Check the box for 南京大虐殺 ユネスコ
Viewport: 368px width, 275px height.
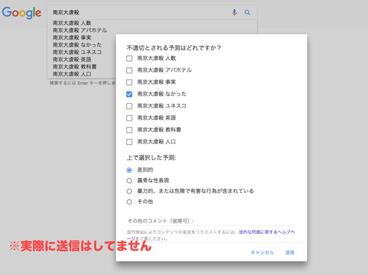(x=129, y=106)
